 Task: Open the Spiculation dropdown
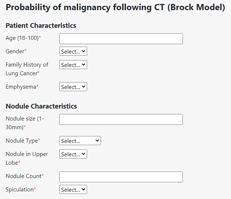pos(73,190)
